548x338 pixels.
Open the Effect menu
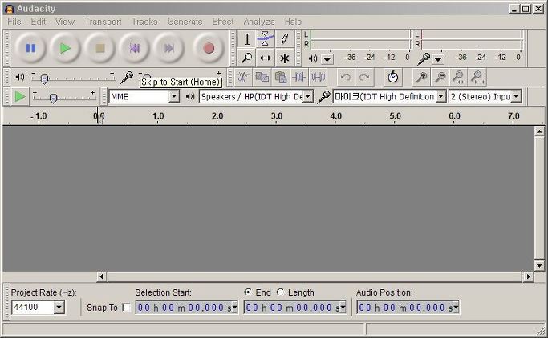click(x=223, y=22)
